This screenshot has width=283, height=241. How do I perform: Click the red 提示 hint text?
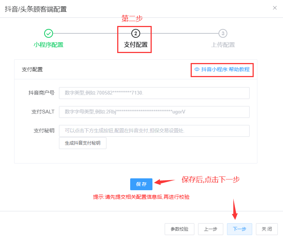coord(141,197)
